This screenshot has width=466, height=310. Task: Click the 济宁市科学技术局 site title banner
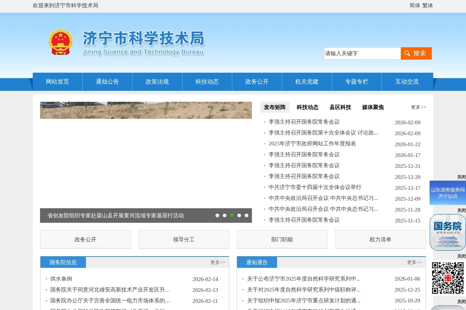143,43
